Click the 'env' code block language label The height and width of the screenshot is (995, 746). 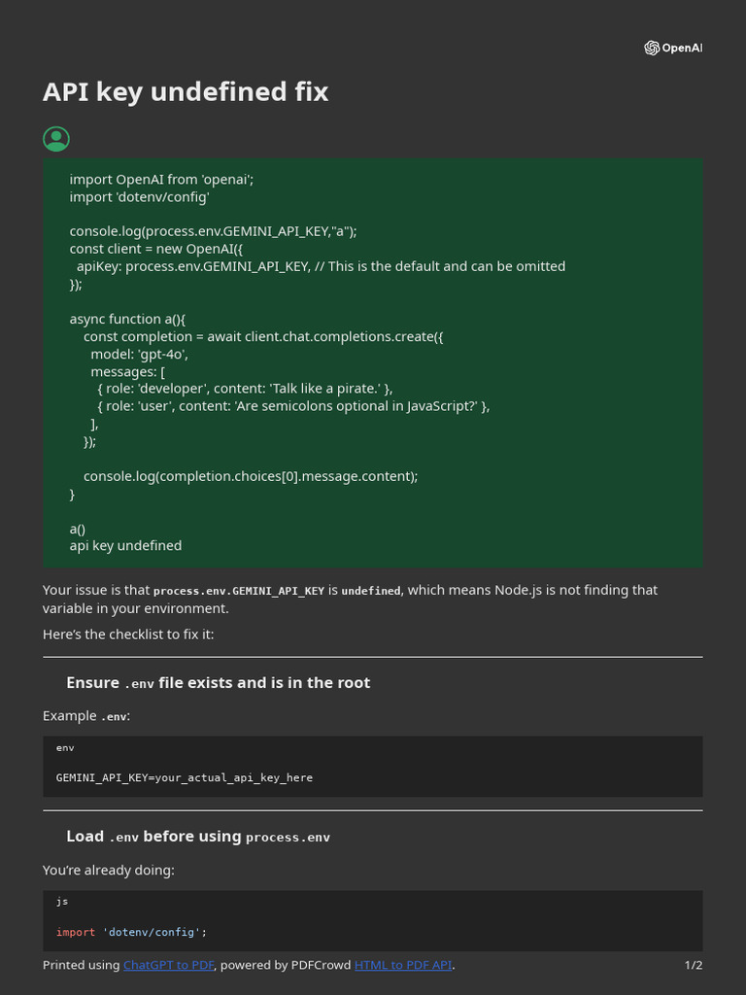click(x=65, y=747)
